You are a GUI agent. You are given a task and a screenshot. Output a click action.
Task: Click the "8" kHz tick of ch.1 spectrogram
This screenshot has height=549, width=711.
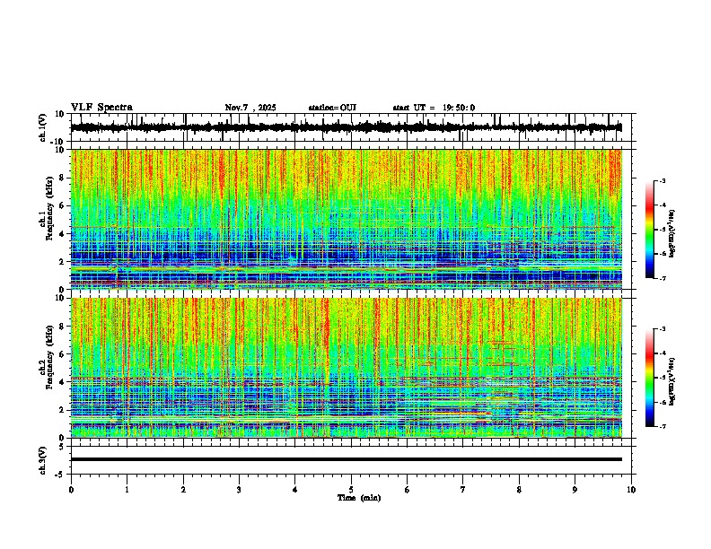click(x=63, y=178)
